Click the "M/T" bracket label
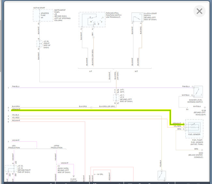Viewport: 212px width, 184px height. pyautogui.click(x=136, y=71)
